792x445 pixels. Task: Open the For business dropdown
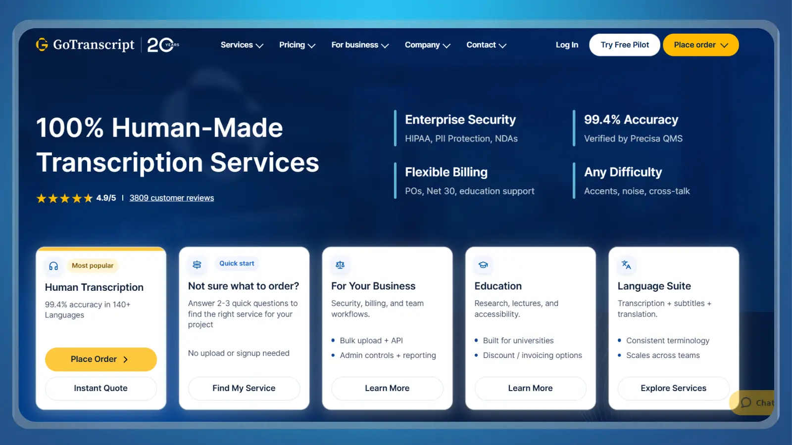click(360, 45)
